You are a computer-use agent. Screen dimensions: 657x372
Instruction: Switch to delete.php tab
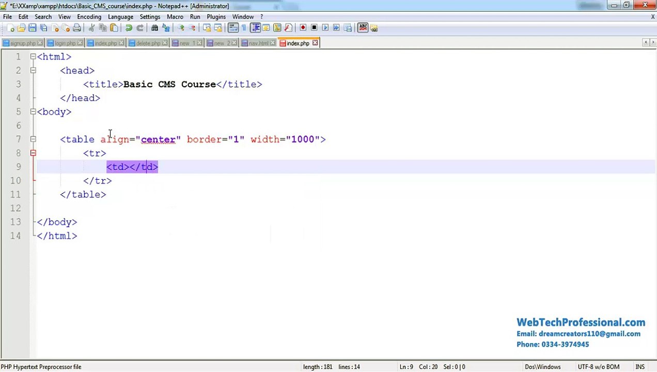pos(148,43)
